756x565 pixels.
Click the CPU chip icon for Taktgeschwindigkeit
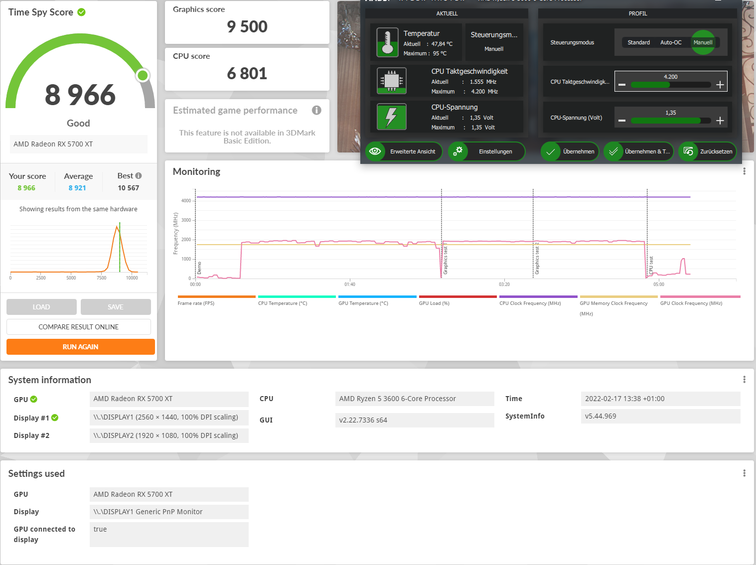coord(392,81)
